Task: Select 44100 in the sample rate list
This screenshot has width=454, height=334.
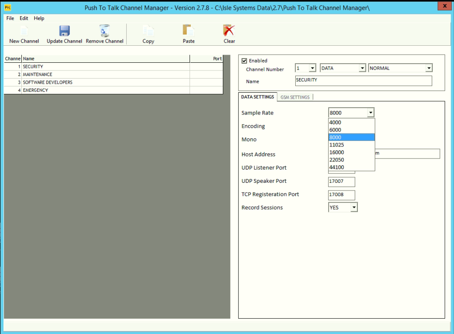Action: 351,167
